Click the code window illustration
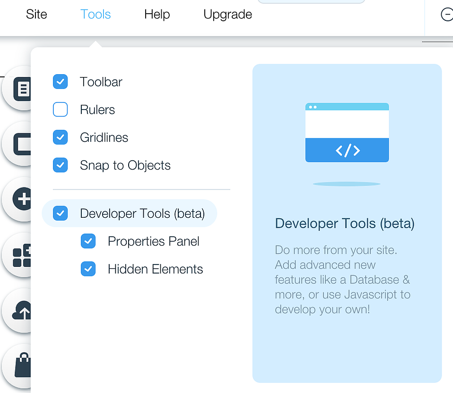 [x=347, y=132]
